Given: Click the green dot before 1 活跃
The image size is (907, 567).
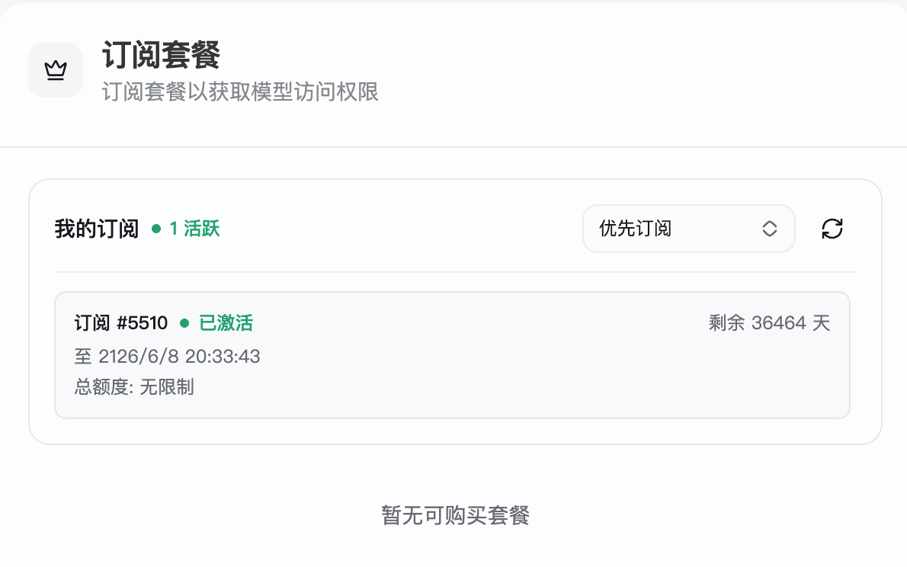Looking at the screenshot, I should 156,229.
